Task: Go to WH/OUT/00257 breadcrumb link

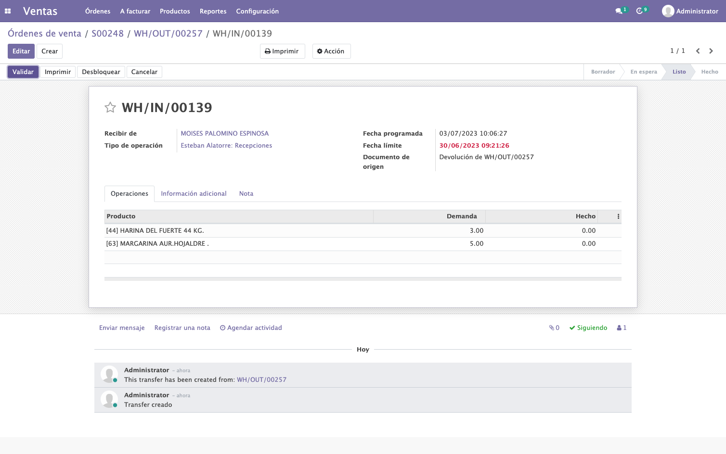Action: (x=168, y=34)
